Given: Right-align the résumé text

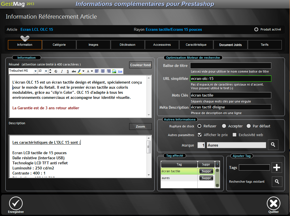Looking at the screenshot, I should pyautogui.click(x=109, y=71).
